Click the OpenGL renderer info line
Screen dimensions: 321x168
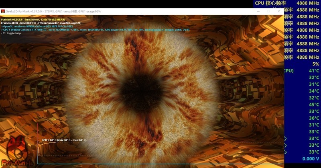click(37, 27)
